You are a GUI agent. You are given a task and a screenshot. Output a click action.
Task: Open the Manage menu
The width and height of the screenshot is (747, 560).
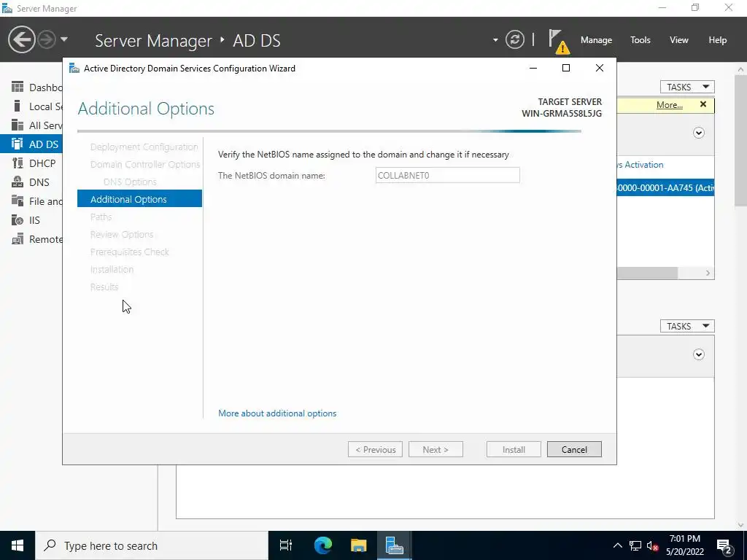click(596, 40)
